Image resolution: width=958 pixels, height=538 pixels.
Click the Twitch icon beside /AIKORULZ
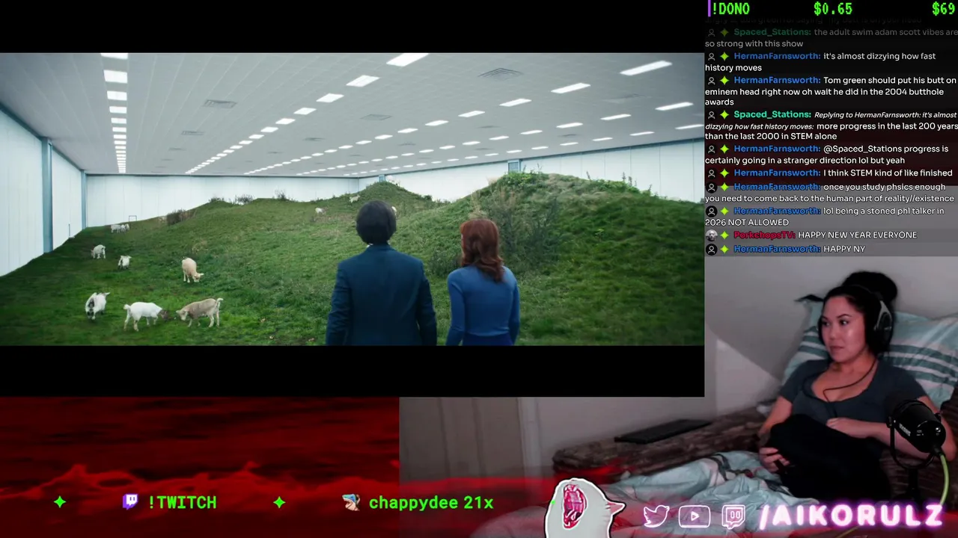(733, 517)
